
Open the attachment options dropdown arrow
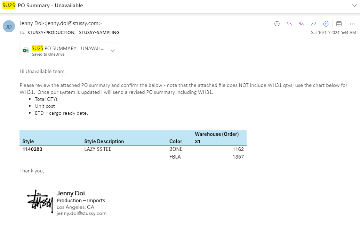113,51
